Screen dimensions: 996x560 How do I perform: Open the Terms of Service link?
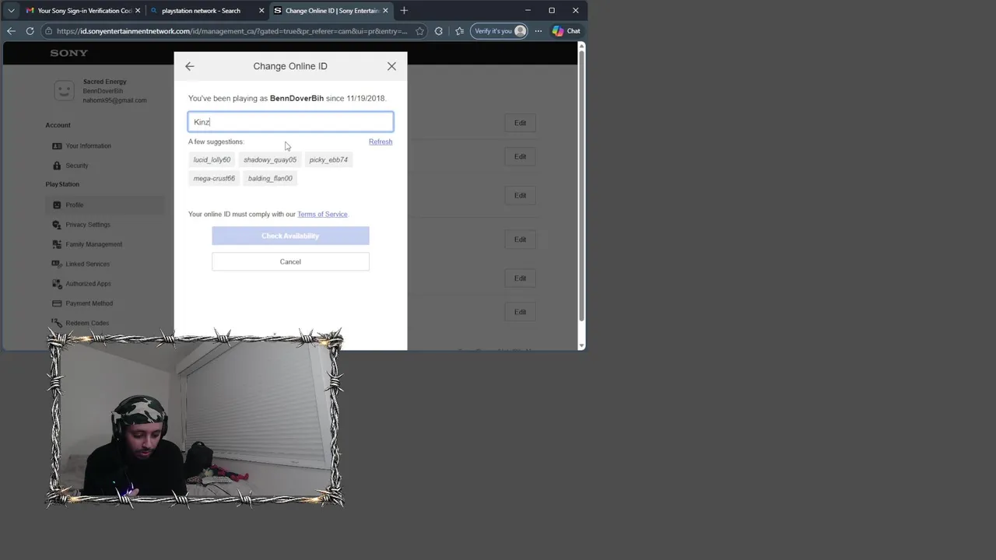[x=322, y=214]
